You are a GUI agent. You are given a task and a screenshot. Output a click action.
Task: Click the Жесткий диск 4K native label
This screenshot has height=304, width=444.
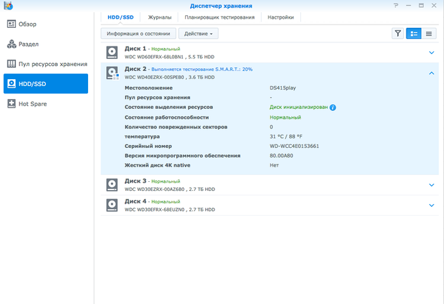coord(157,165)
